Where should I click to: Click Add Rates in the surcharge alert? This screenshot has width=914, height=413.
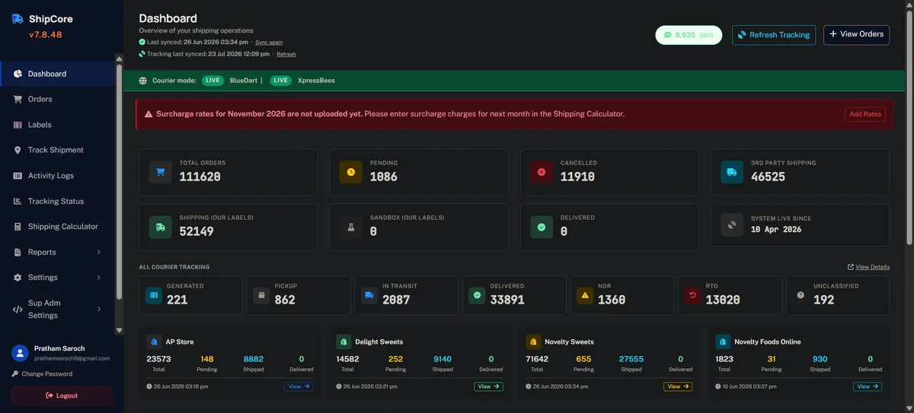865,114
